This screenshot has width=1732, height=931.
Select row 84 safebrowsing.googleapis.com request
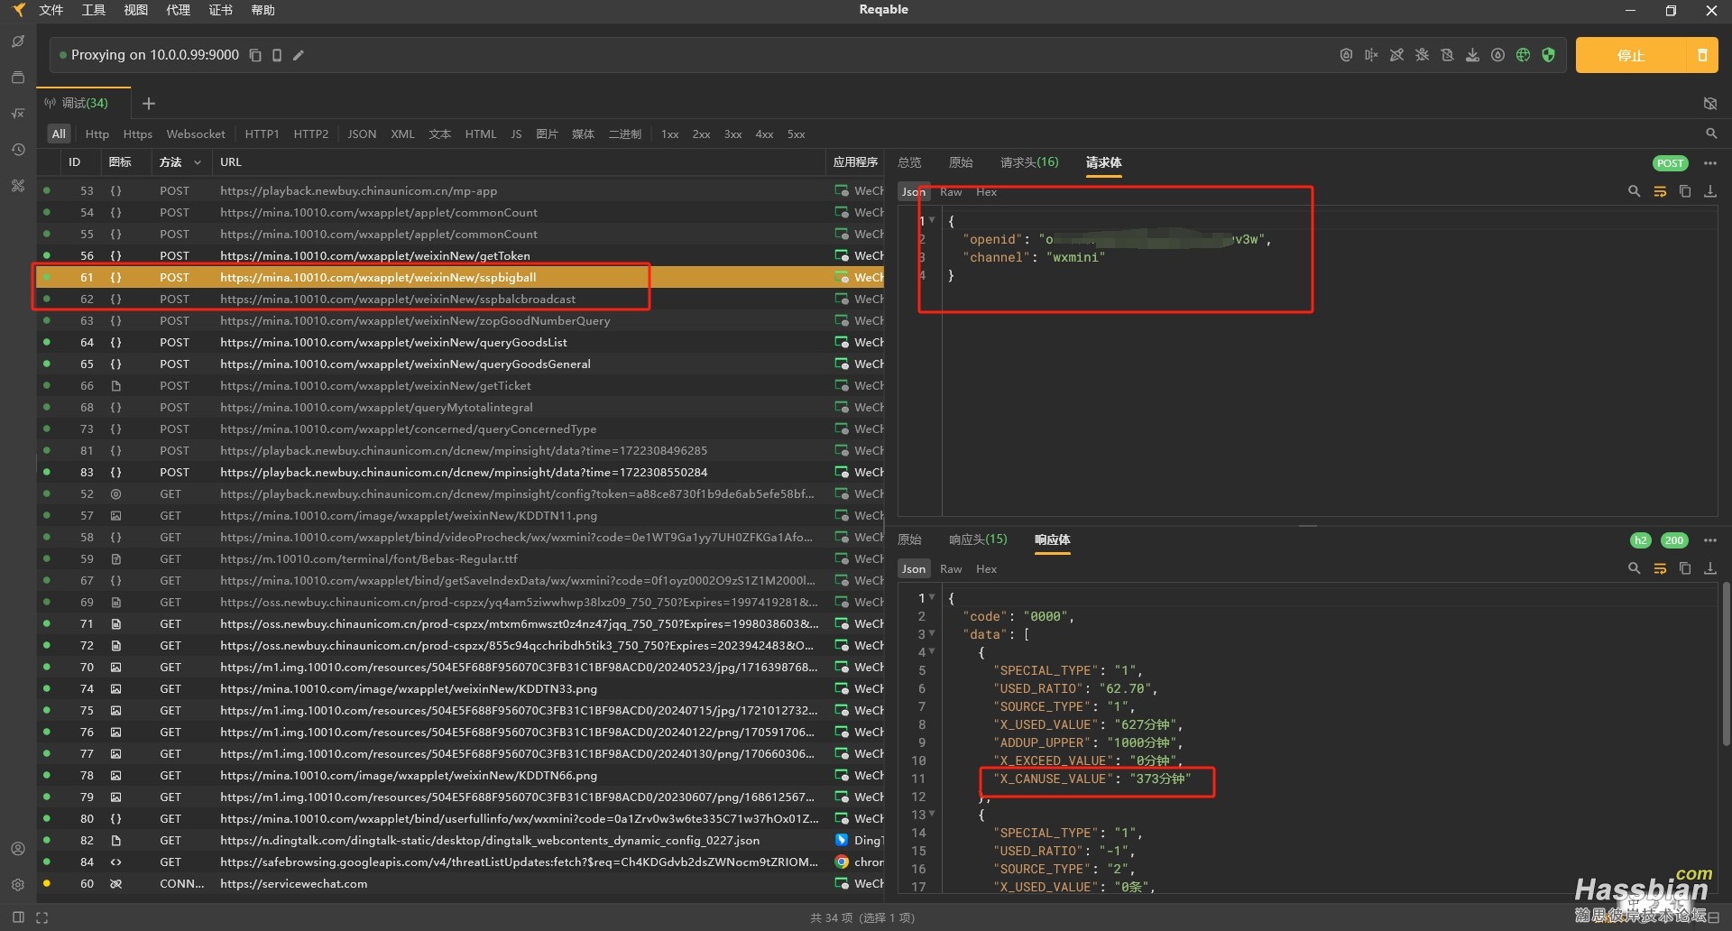click(x=460, y=862)
